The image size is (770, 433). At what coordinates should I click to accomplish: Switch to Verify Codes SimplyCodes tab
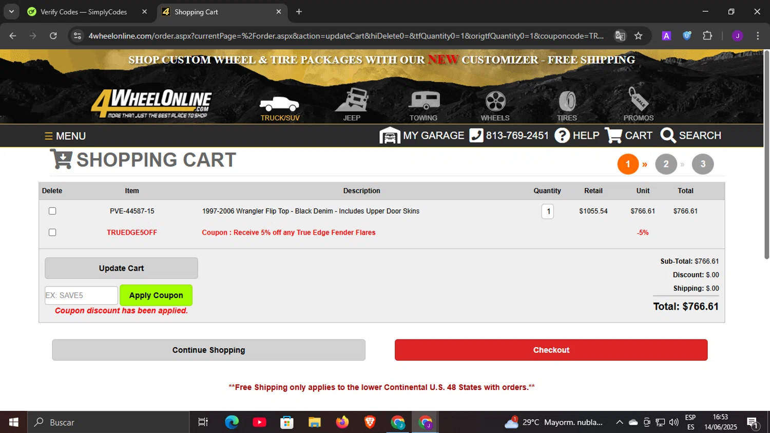(x=83, y=12)
